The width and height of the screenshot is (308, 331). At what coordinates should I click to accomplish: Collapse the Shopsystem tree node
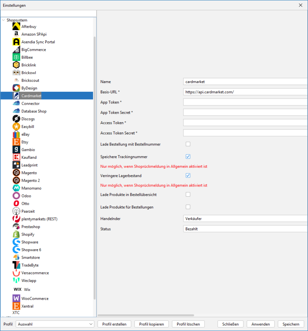click(4, 20)
